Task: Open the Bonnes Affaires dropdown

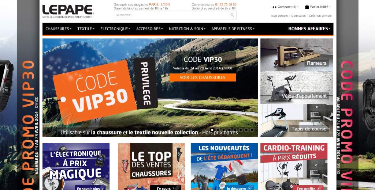Action: point(309,28)
